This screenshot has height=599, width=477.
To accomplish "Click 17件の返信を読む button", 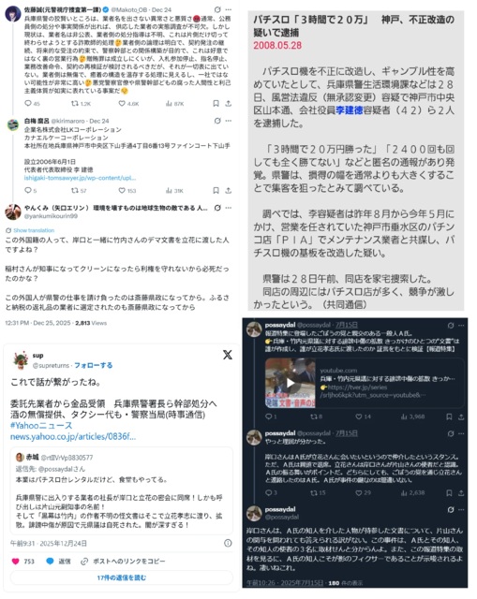I will [x=121, y=577].
